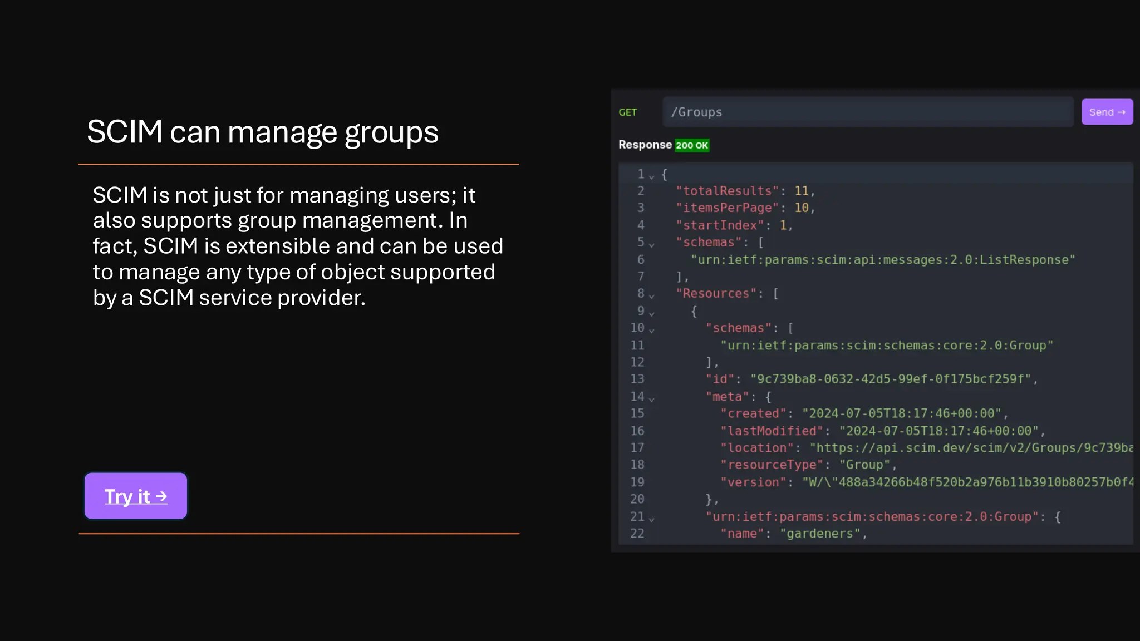Click the "totalResults" key
Image resolution: width=1140 pixels, height=641 pixels.
727,191
